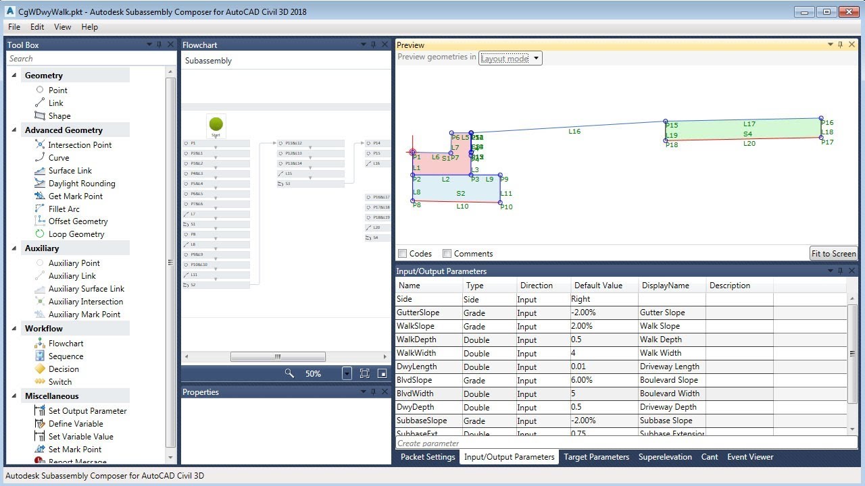865x486 pixels.
Task: Enable the Comments checkbox
Action: point(447,254)
